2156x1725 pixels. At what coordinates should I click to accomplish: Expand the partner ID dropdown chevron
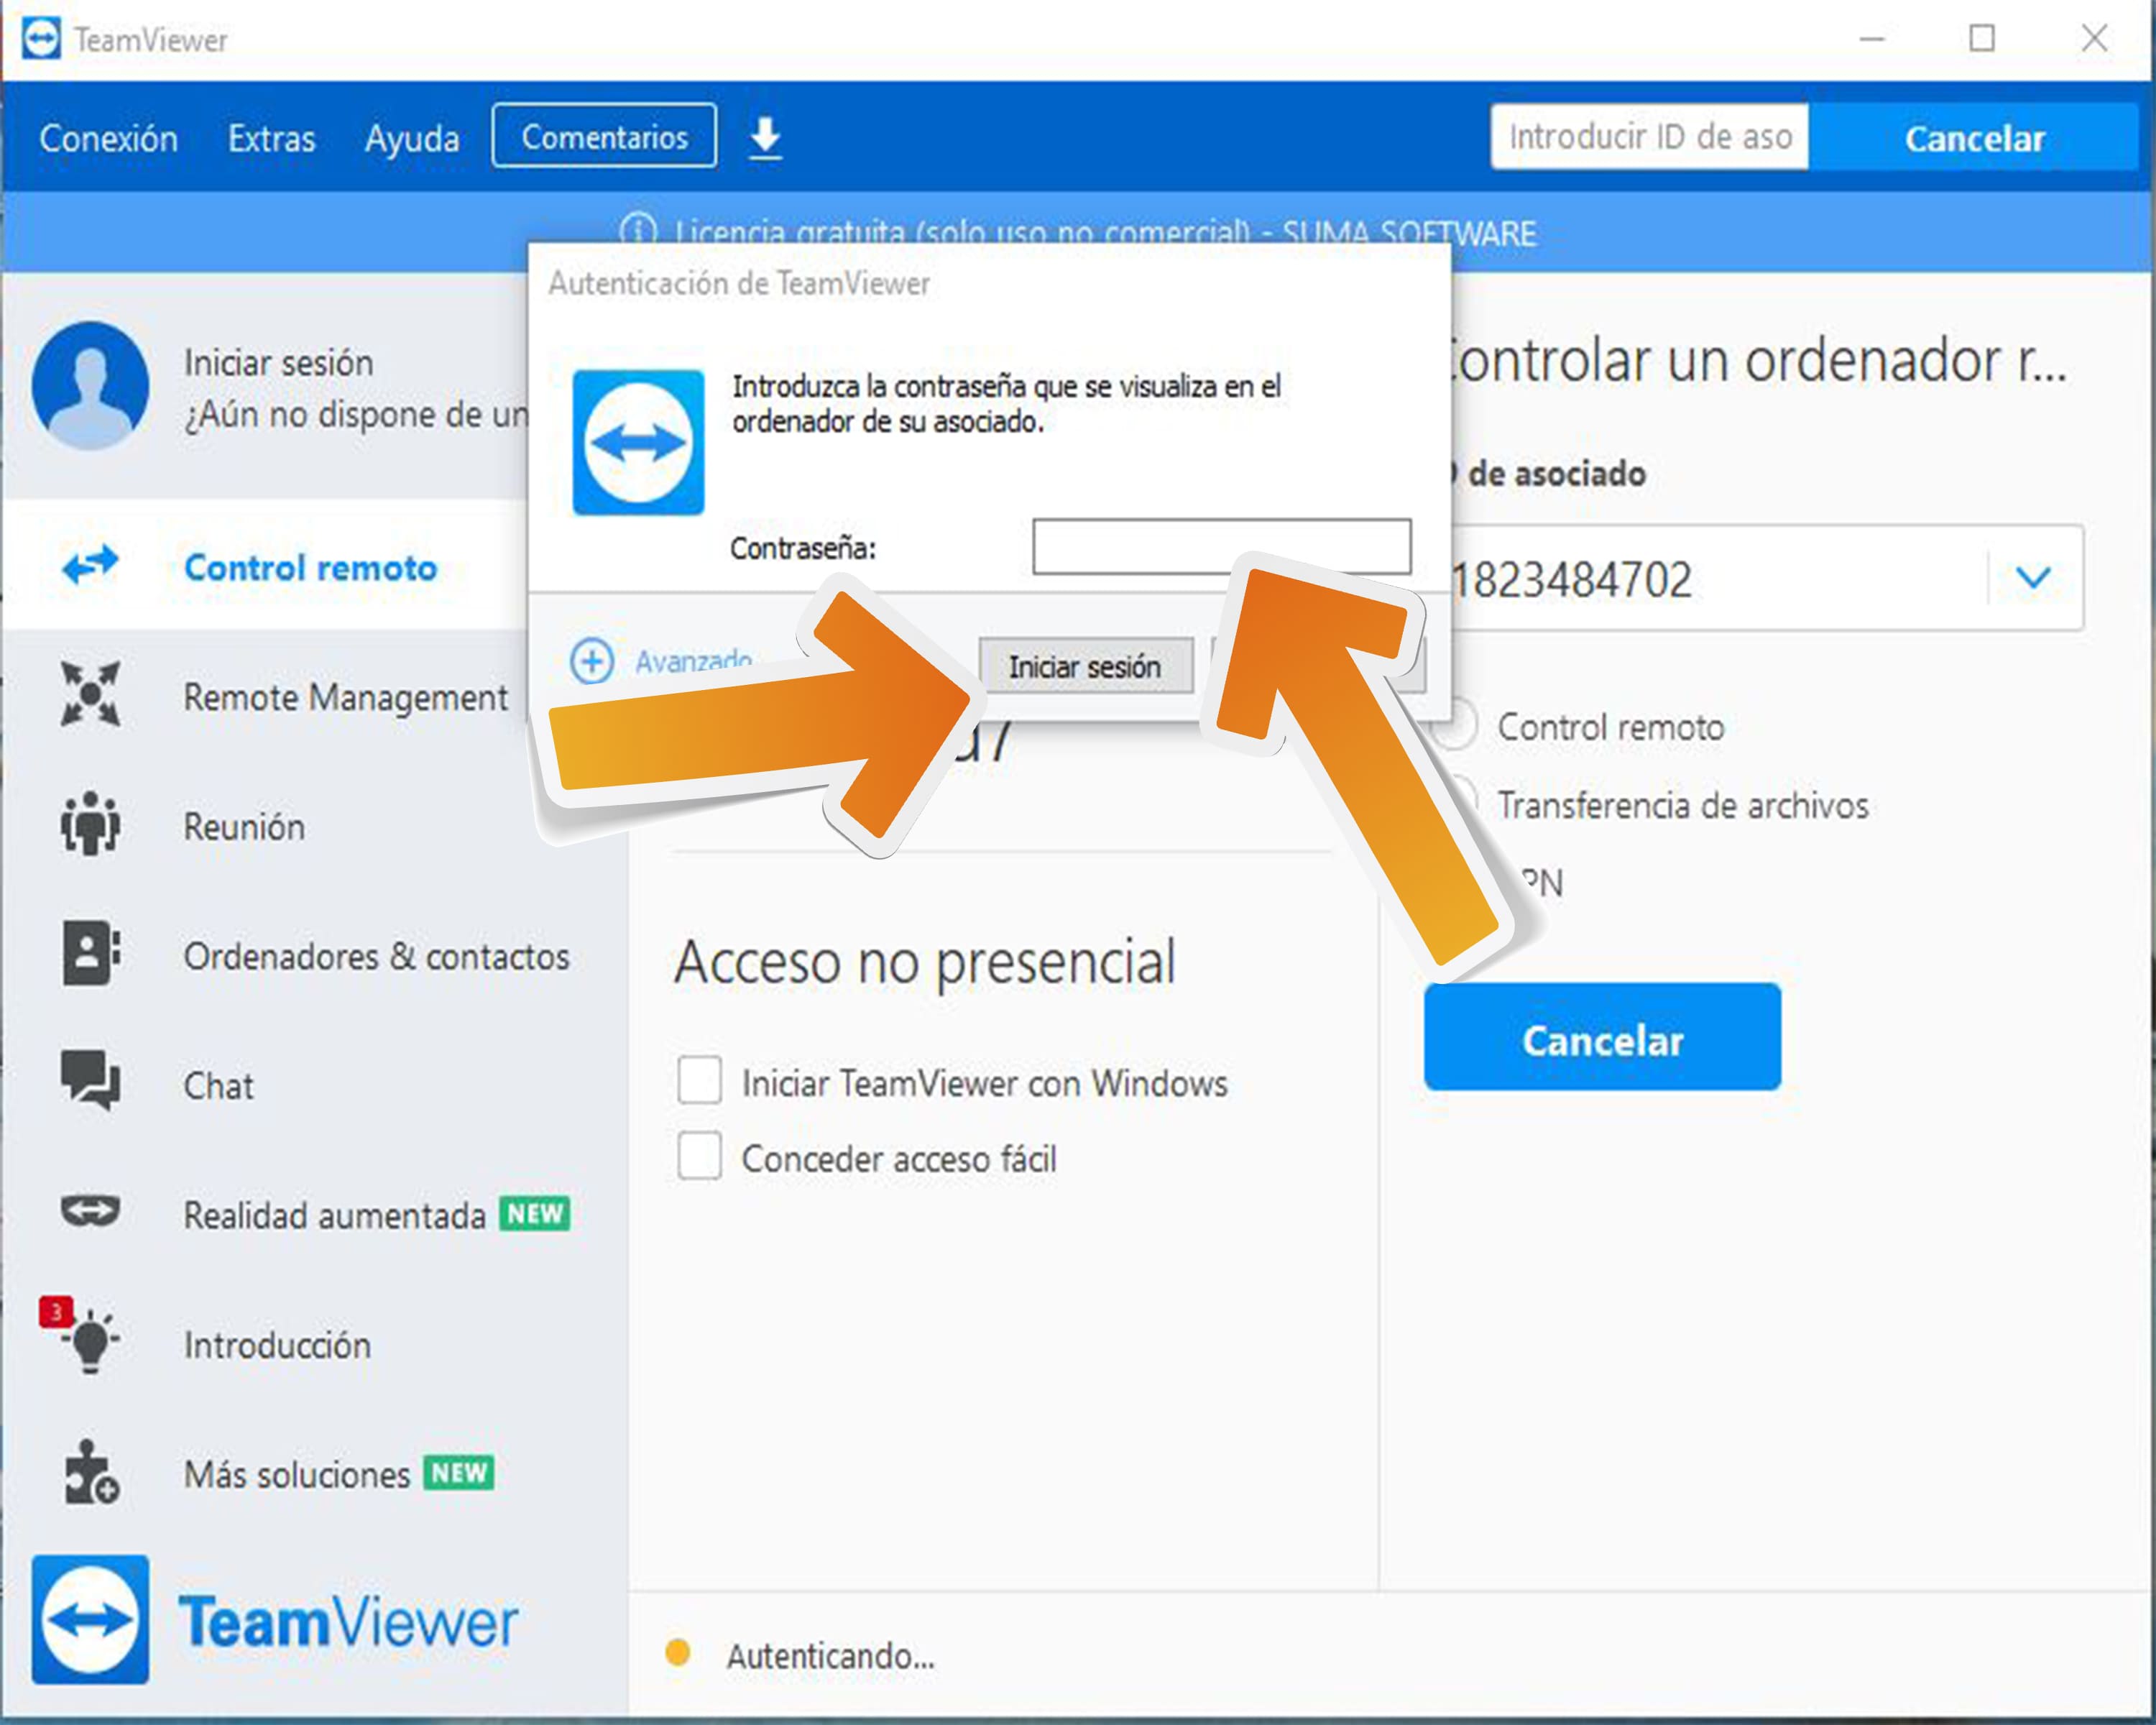tap(2033, 577)
